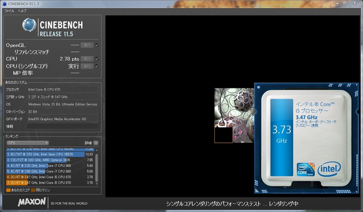Viewport: 363px width, 212px height.
Task: Open the ランキング CPU dropdown
Action: pyautogui.click(x=28, y=143)
